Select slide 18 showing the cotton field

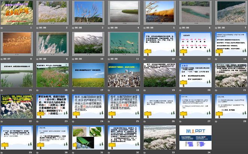pyautogui.click(x=124, y=75)
